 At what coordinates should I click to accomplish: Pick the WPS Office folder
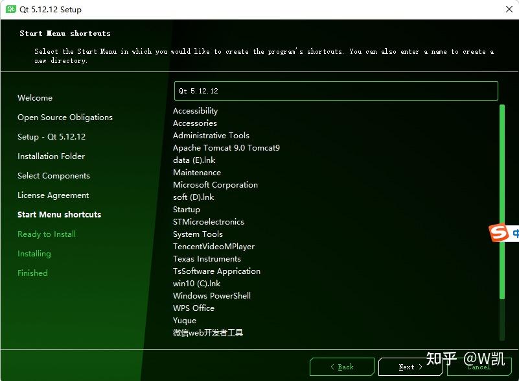click(x=194, y=308)
